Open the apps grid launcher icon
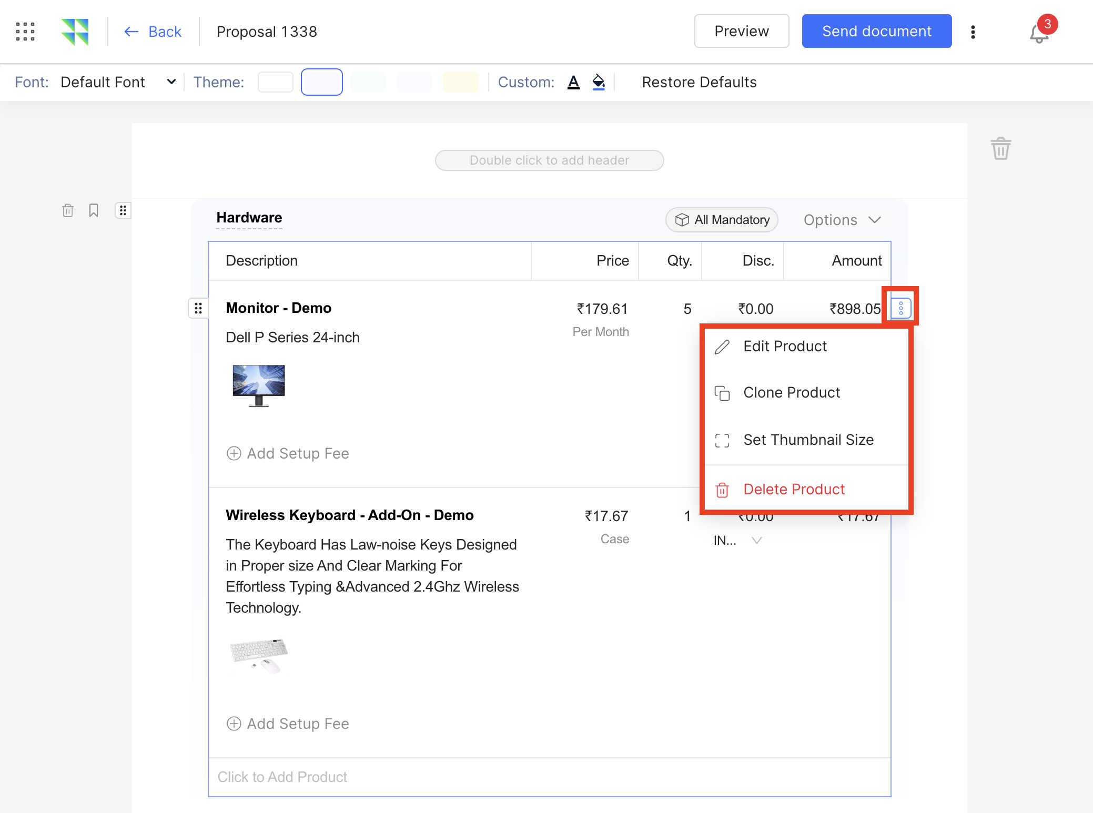Image resolution: width=1093 pixels, height=813 pixels. tap(25, 32)
